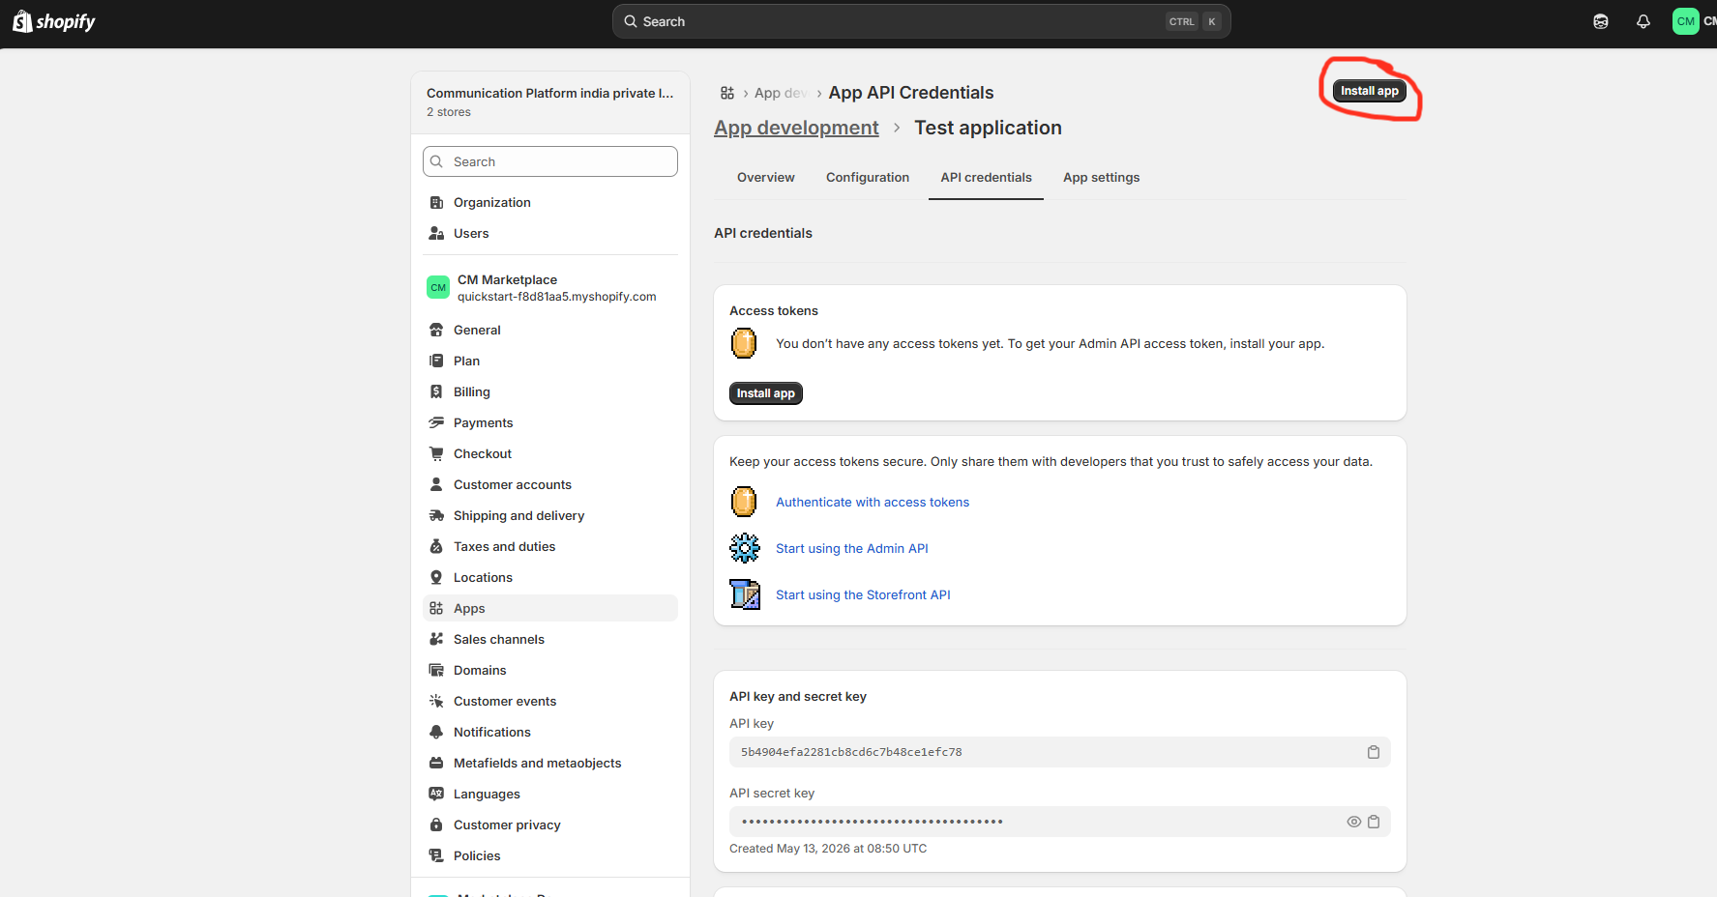Click the CM account avatar in header
This screenshot has height=897, width=1717.
point(1686,21)
